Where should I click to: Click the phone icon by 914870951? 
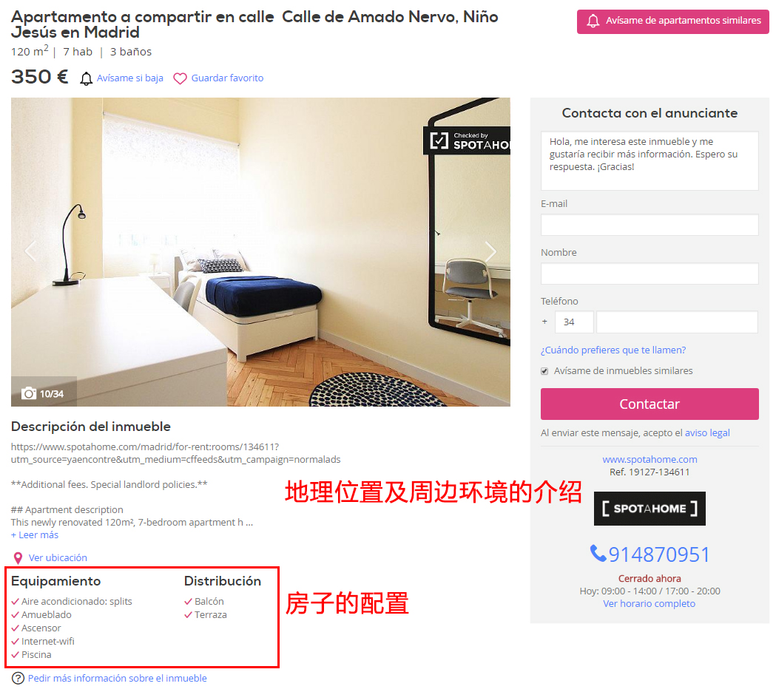pos(598,554)
